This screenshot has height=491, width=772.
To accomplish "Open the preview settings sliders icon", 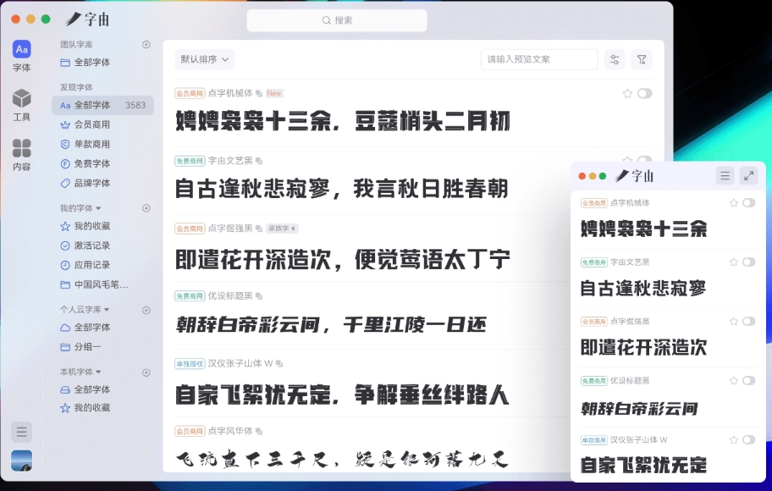I will tap(615, 59).
